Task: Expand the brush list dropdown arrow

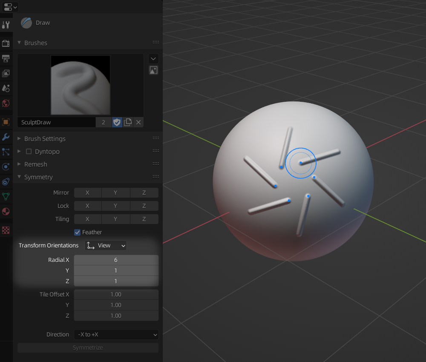Action: 153,59
